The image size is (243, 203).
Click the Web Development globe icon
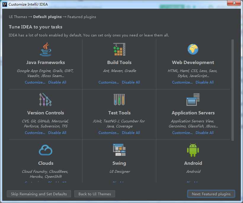click(193, 49)
